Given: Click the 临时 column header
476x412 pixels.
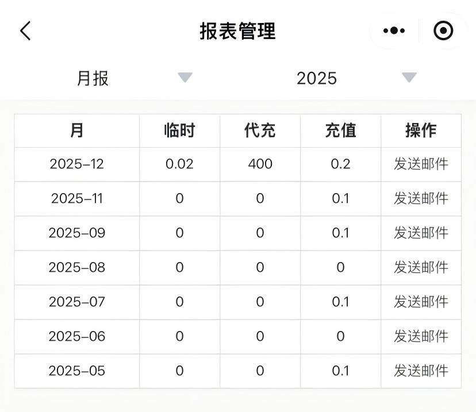Looking at the screenshot, I should pos(179,130).
